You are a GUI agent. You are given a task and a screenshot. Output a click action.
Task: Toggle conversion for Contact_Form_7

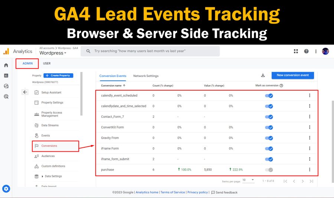click(269, 117)
